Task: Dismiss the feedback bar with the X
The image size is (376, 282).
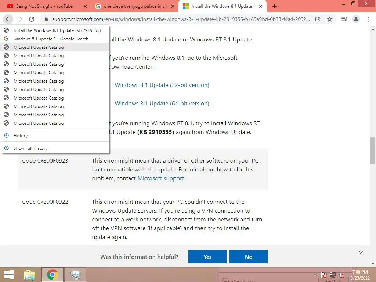Action: pos(361,253)
